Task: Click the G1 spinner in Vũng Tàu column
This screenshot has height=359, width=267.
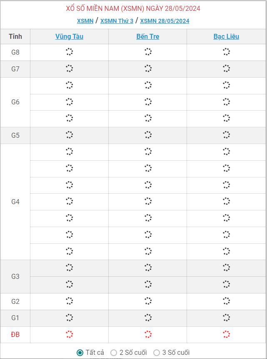Action: pyautogui.click(x=69, y=318)
